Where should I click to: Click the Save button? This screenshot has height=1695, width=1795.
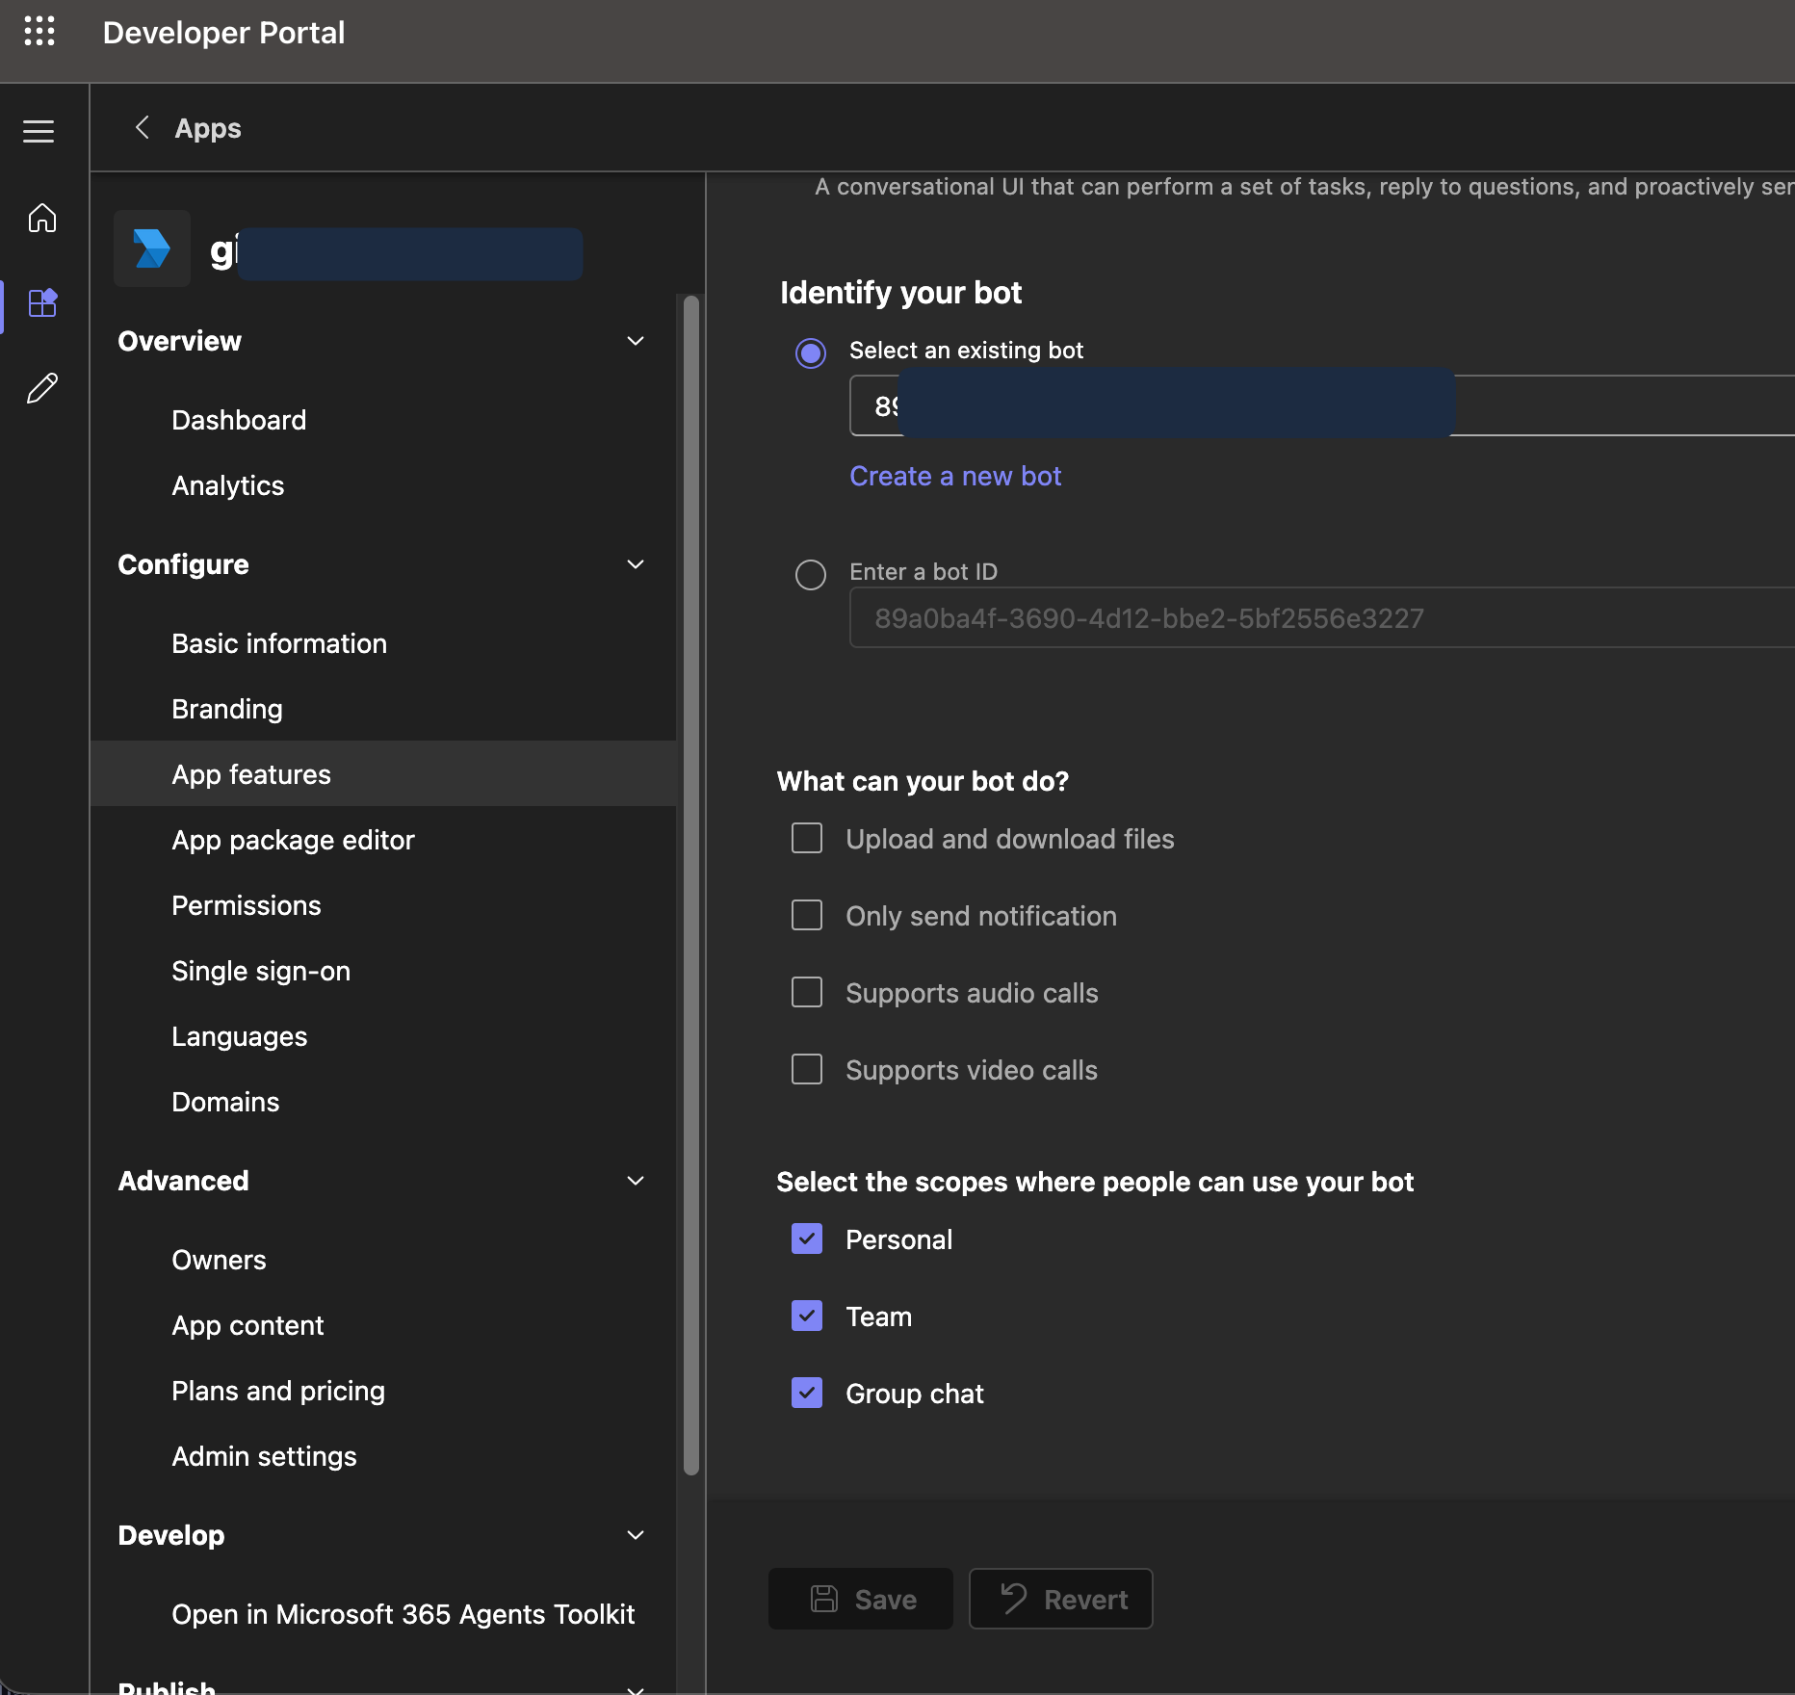pyautogui.click(x=861, y=1599)
